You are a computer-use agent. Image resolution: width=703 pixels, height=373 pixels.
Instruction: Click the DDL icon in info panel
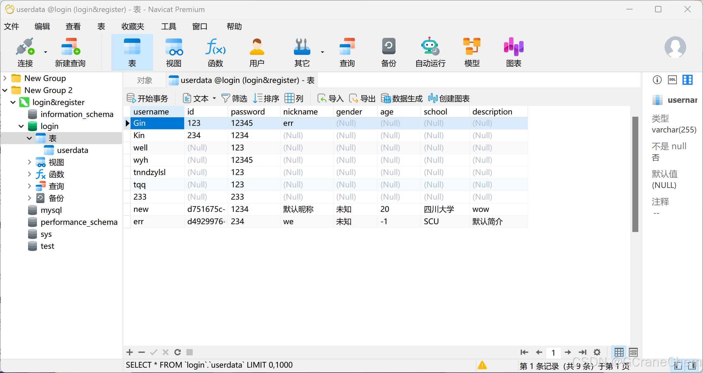(x=672, y=80)
